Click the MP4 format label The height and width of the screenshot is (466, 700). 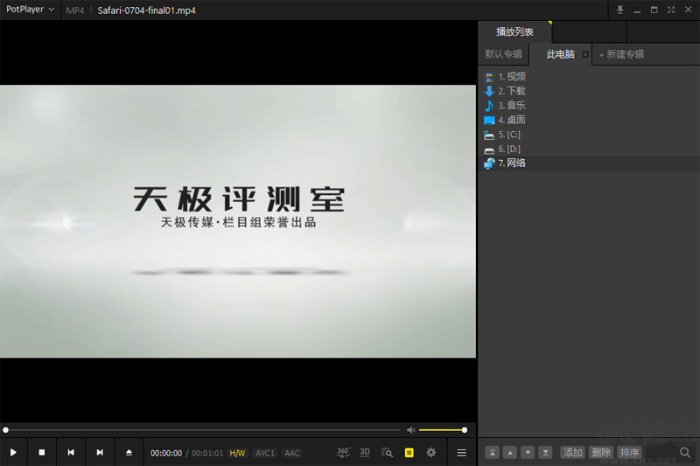(x=75, y=10)
